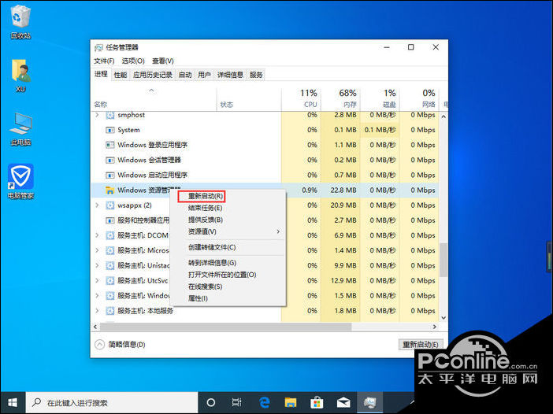The image size is (553, 414).
Task: Choose 属性(I) in the context menu
Action: (198, 298)
